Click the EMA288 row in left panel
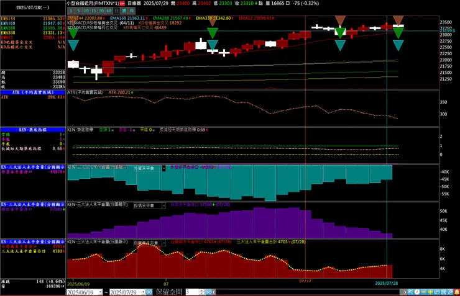The height and width of the screenshot is (296, 460). [x=32, y=28]
